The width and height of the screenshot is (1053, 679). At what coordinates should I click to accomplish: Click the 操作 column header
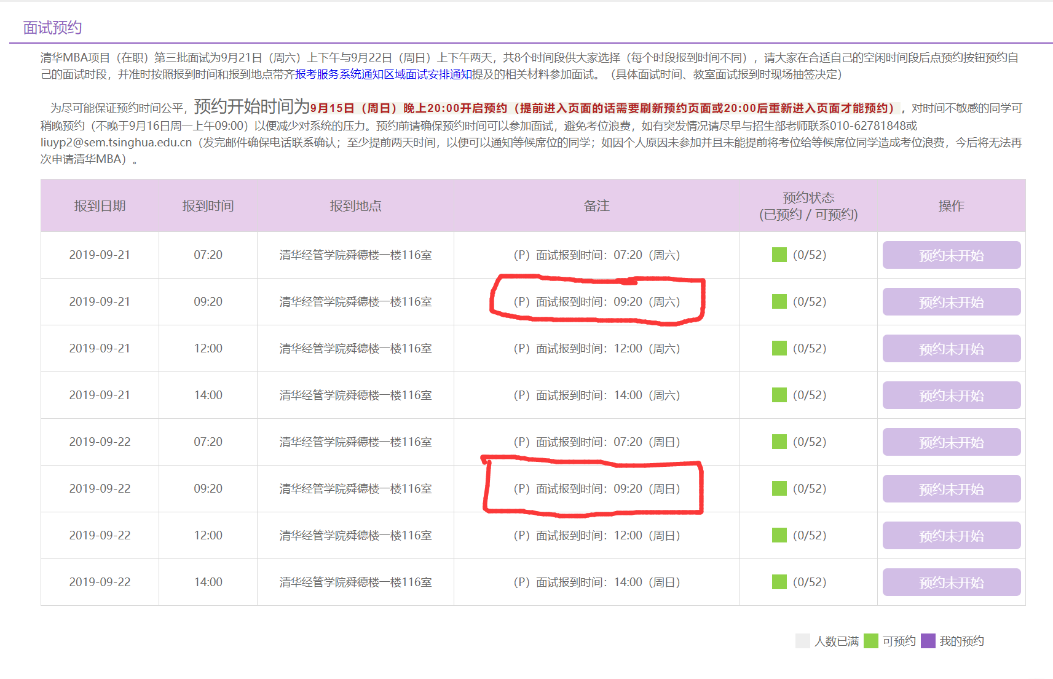[x=951, y=206]
